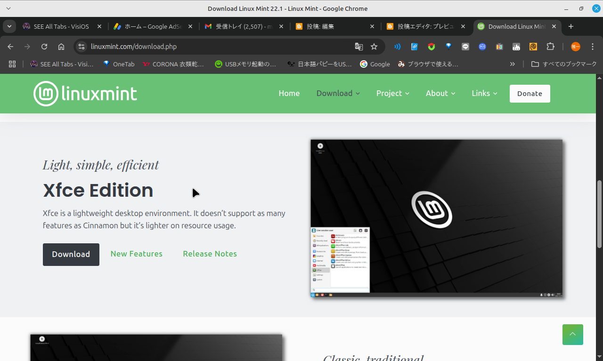Open the LINE extension icon
Image resolution: width=603 pixels, height=361 pixels.
(x=465, y=47)
